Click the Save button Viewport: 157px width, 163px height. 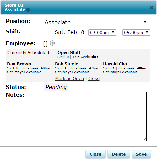pyautogui.click(x=141, y=154)
